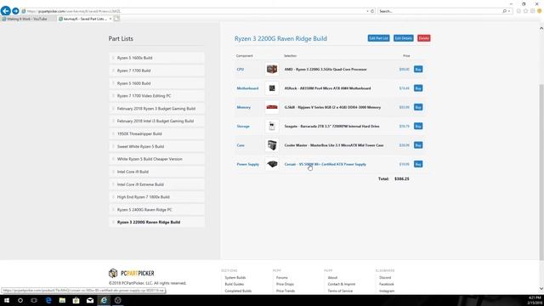
Task: Open the address bar dropdown arrow
Action: 367,11
